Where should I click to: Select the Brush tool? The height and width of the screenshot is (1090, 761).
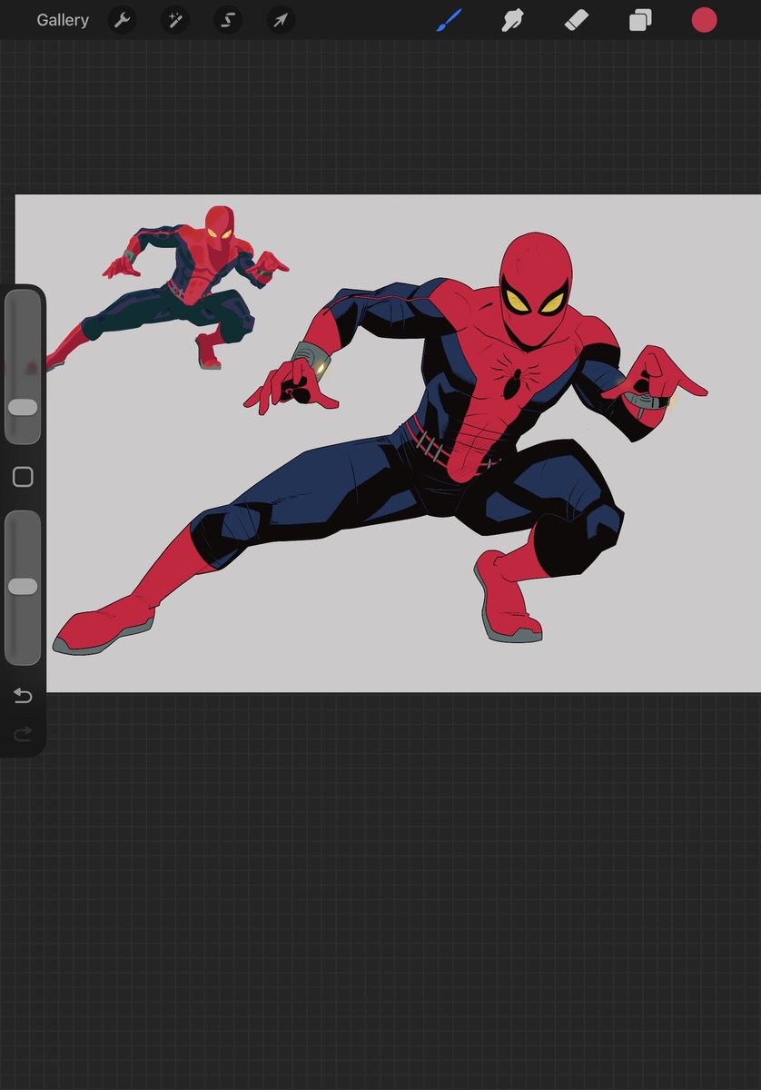click(x=449, y=20)
